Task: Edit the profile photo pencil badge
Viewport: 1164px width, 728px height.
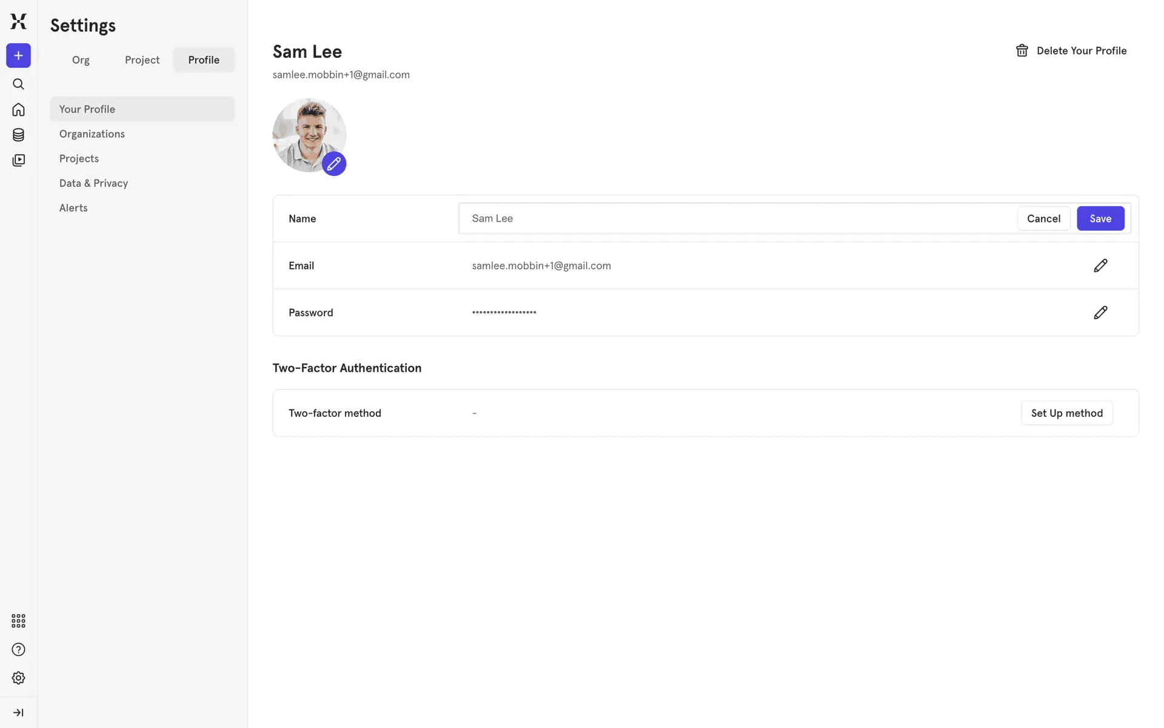Action: pos(334,164)
